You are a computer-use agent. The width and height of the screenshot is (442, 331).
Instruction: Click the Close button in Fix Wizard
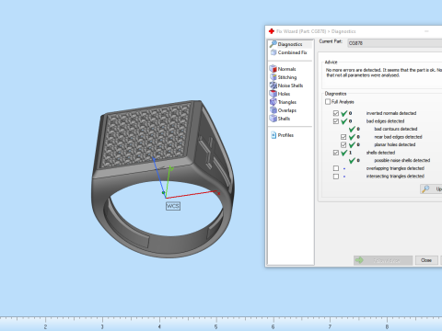point(426,260)
